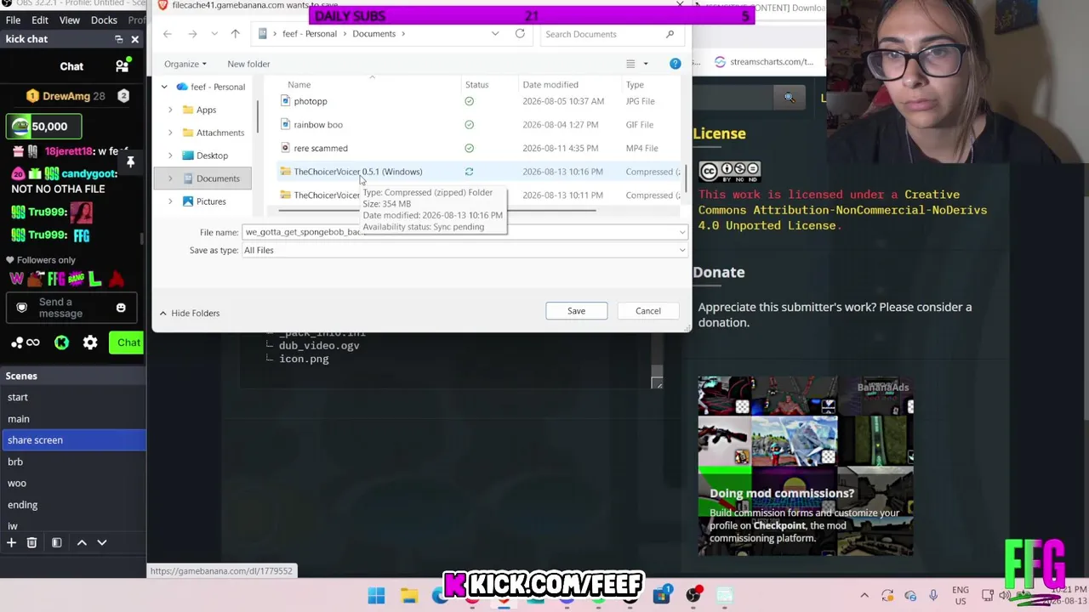The width and height of the screenshot is (1089, 612).
Task: Click the 50,000 channel points badge
Action: click(x=44, y=127)
